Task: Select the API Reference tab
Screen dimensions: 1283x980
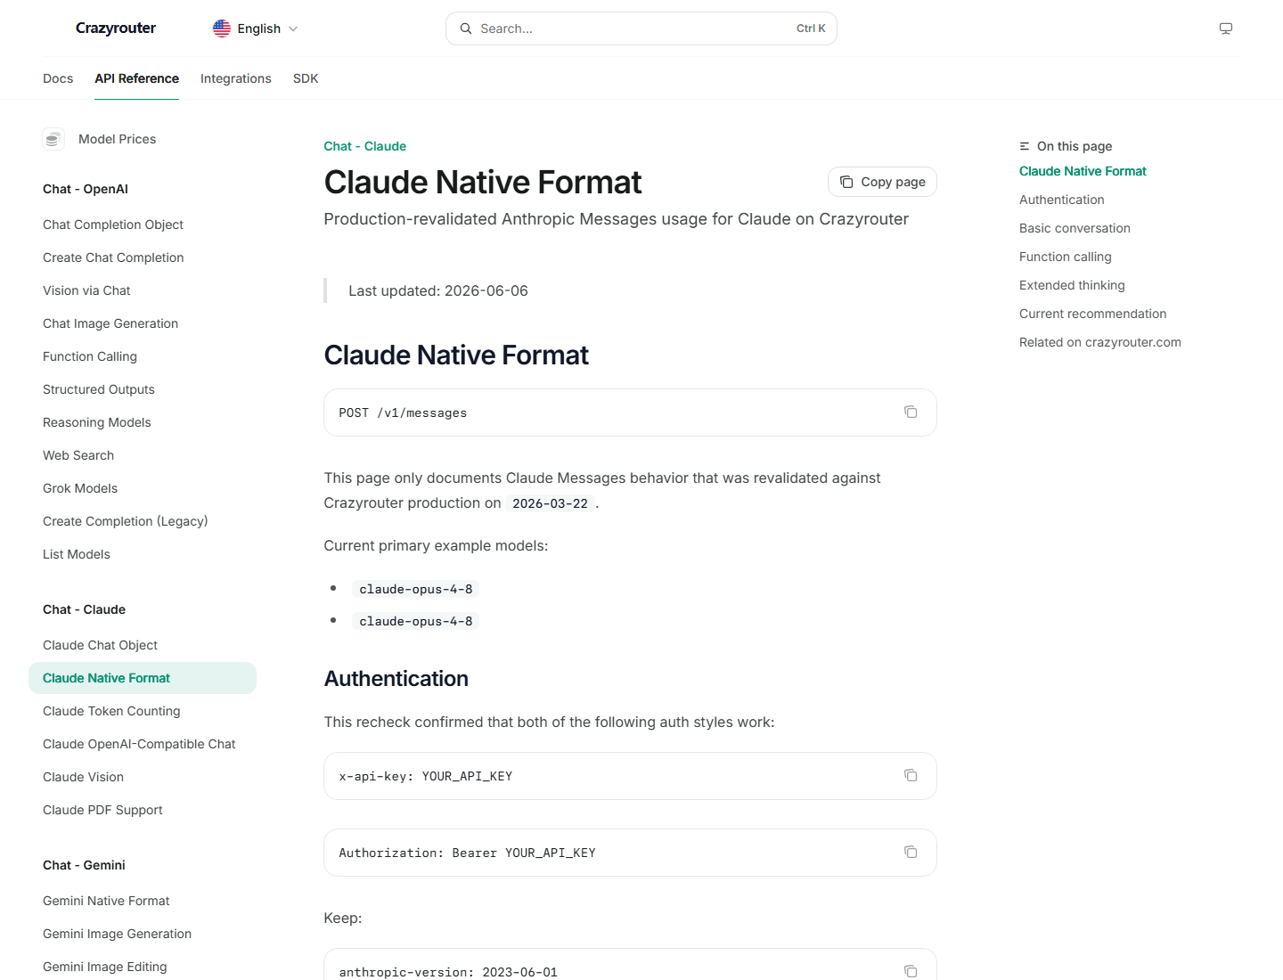Action: tap(137, 78)
